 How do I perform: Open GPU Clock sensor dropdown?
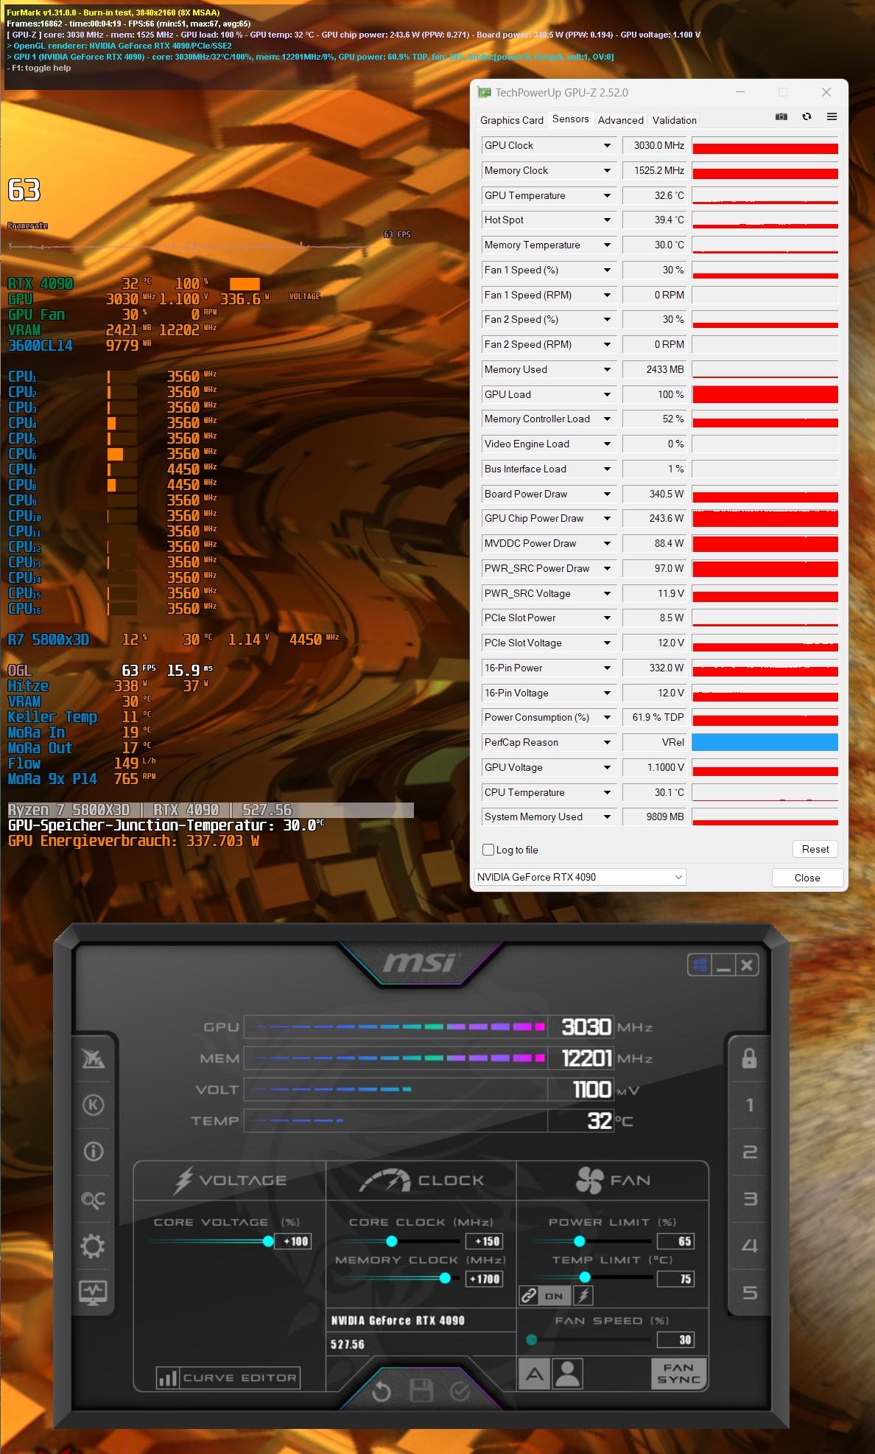click(607, 146)
